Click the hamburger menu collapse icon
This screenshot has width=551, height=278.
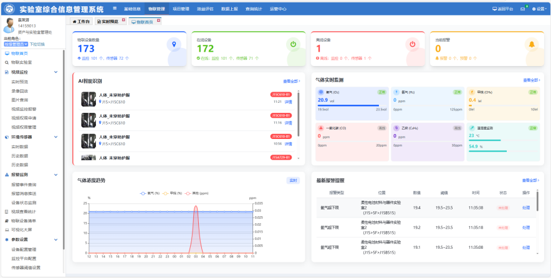(115, 9)
